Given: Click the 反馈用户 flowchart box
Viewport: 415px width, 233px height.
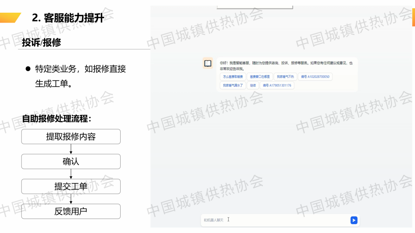Looking at the screenshot, I should (x=71, y=212).
